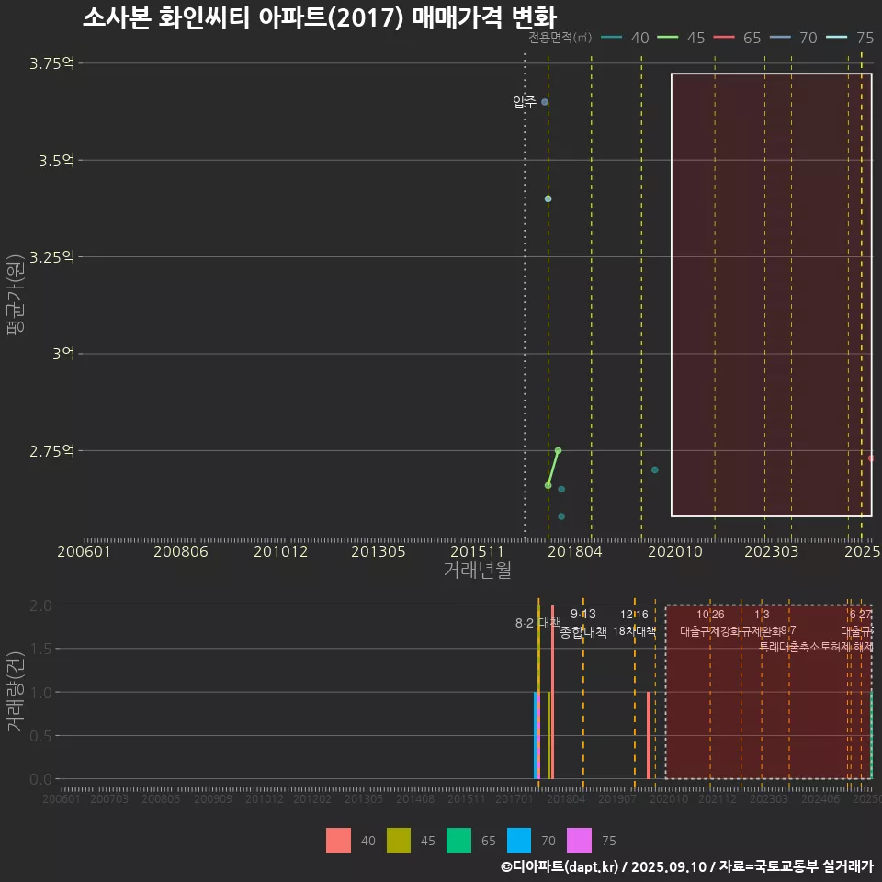Click the 9·13 종합대책 annotation
This screenshot has height=882, width=882.
[x=583, y=623]
